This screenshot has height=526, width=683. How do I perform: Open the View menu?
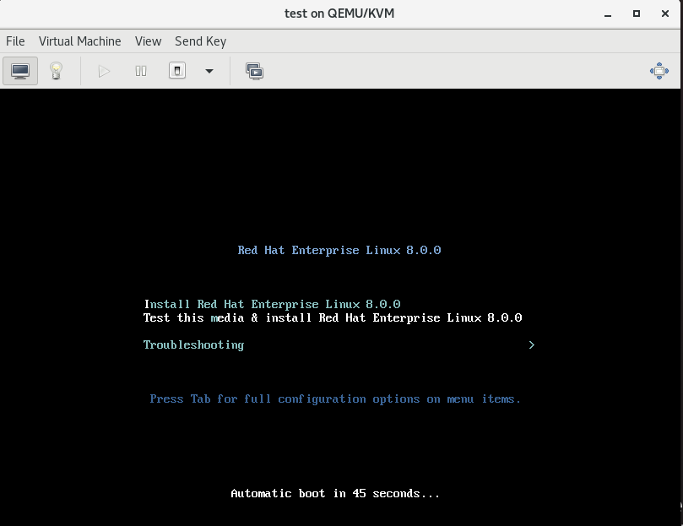(148, 41)
